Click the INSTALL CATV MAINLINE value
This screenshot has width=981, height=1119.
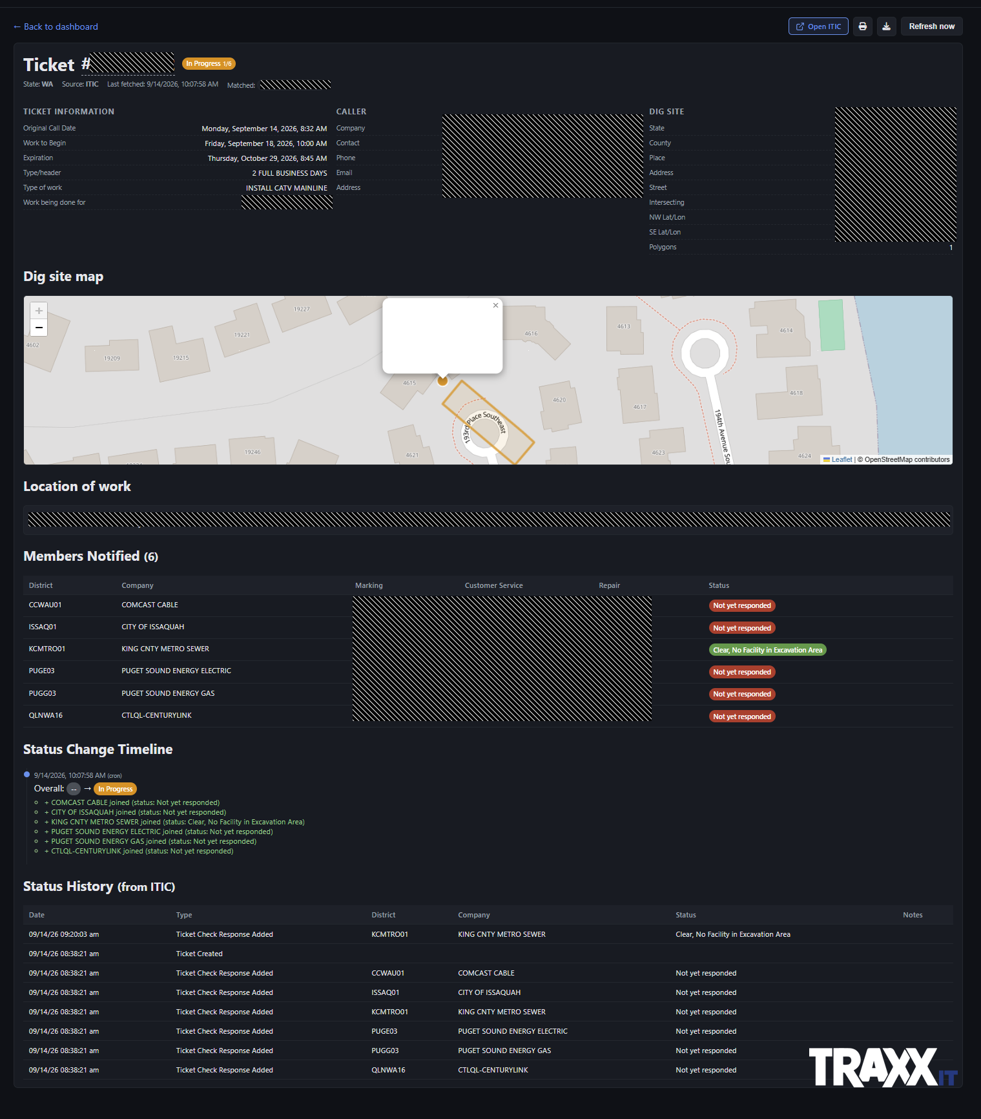click(x=287, y=188)
